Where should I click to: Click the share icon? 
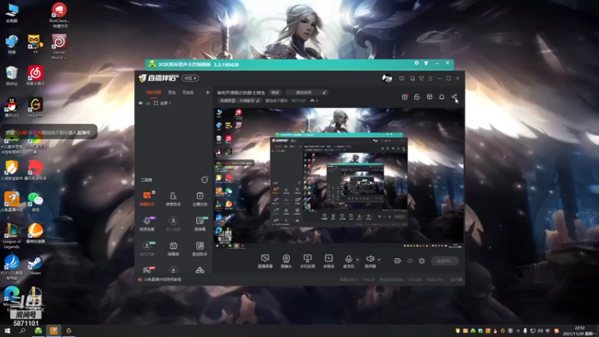pos(454,97)
